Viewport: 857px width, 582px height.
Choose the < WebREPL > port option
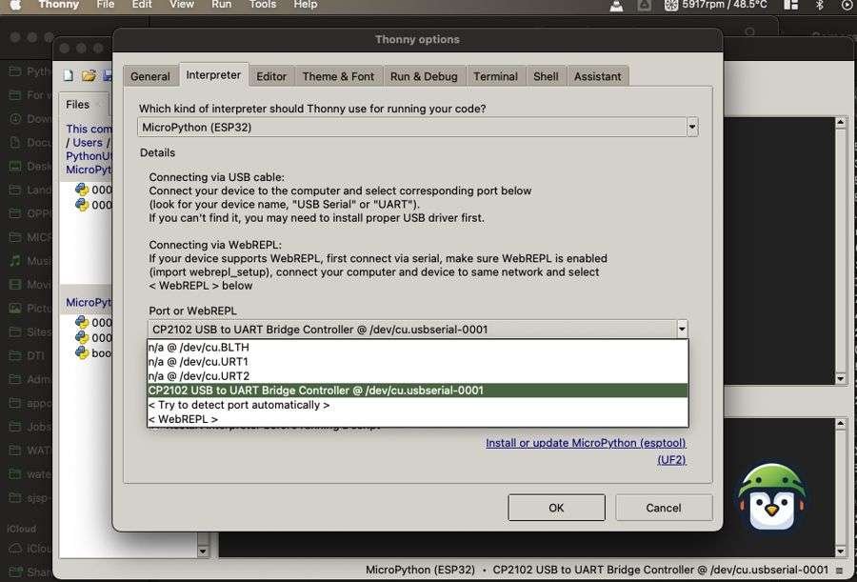(418, 419)
